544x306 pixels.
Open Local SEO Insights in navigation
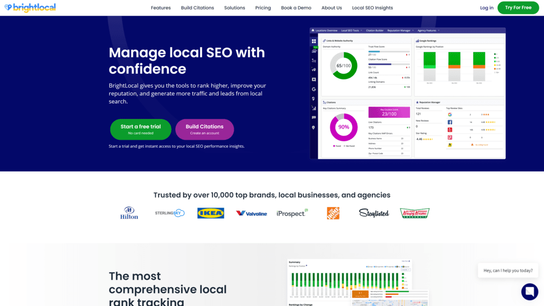point(372,7)
